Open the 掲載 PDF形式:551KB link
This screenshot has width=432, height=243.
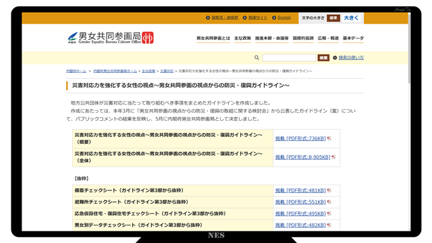pyautogui.click(x=300, y=202)
